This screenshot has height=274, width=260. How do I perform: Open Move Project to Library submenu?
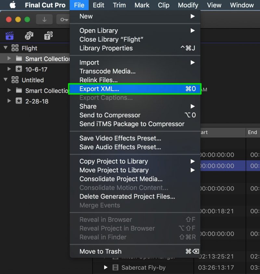135,170
